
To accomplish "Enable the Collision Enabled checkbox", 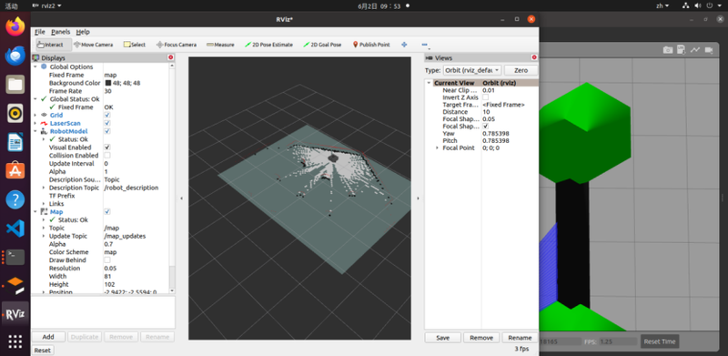I will (x=107, y=155).
